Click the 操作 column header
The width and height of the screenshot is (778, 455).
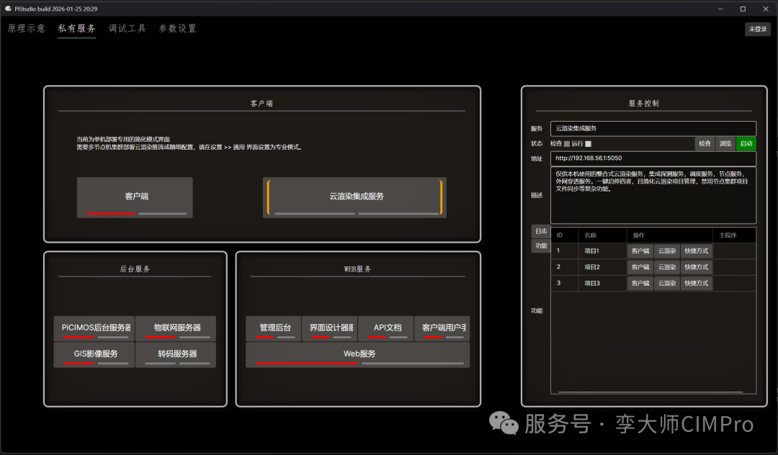(670, 235)
